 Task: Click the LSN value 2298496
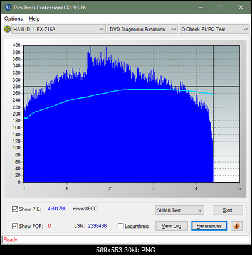coord(97,226)
